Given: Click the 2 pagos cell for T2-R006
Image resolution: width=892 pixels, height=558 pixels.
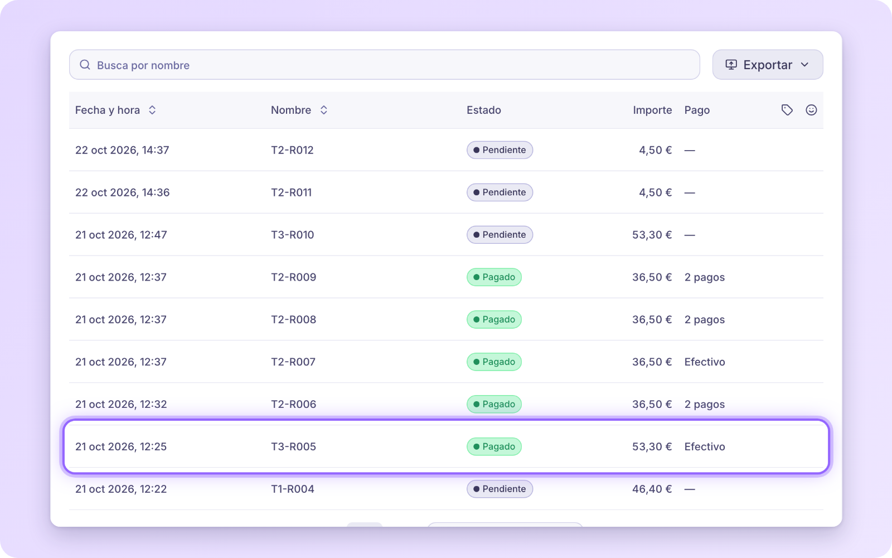Looking at the screenshot, I should click(x=705, y=405).
